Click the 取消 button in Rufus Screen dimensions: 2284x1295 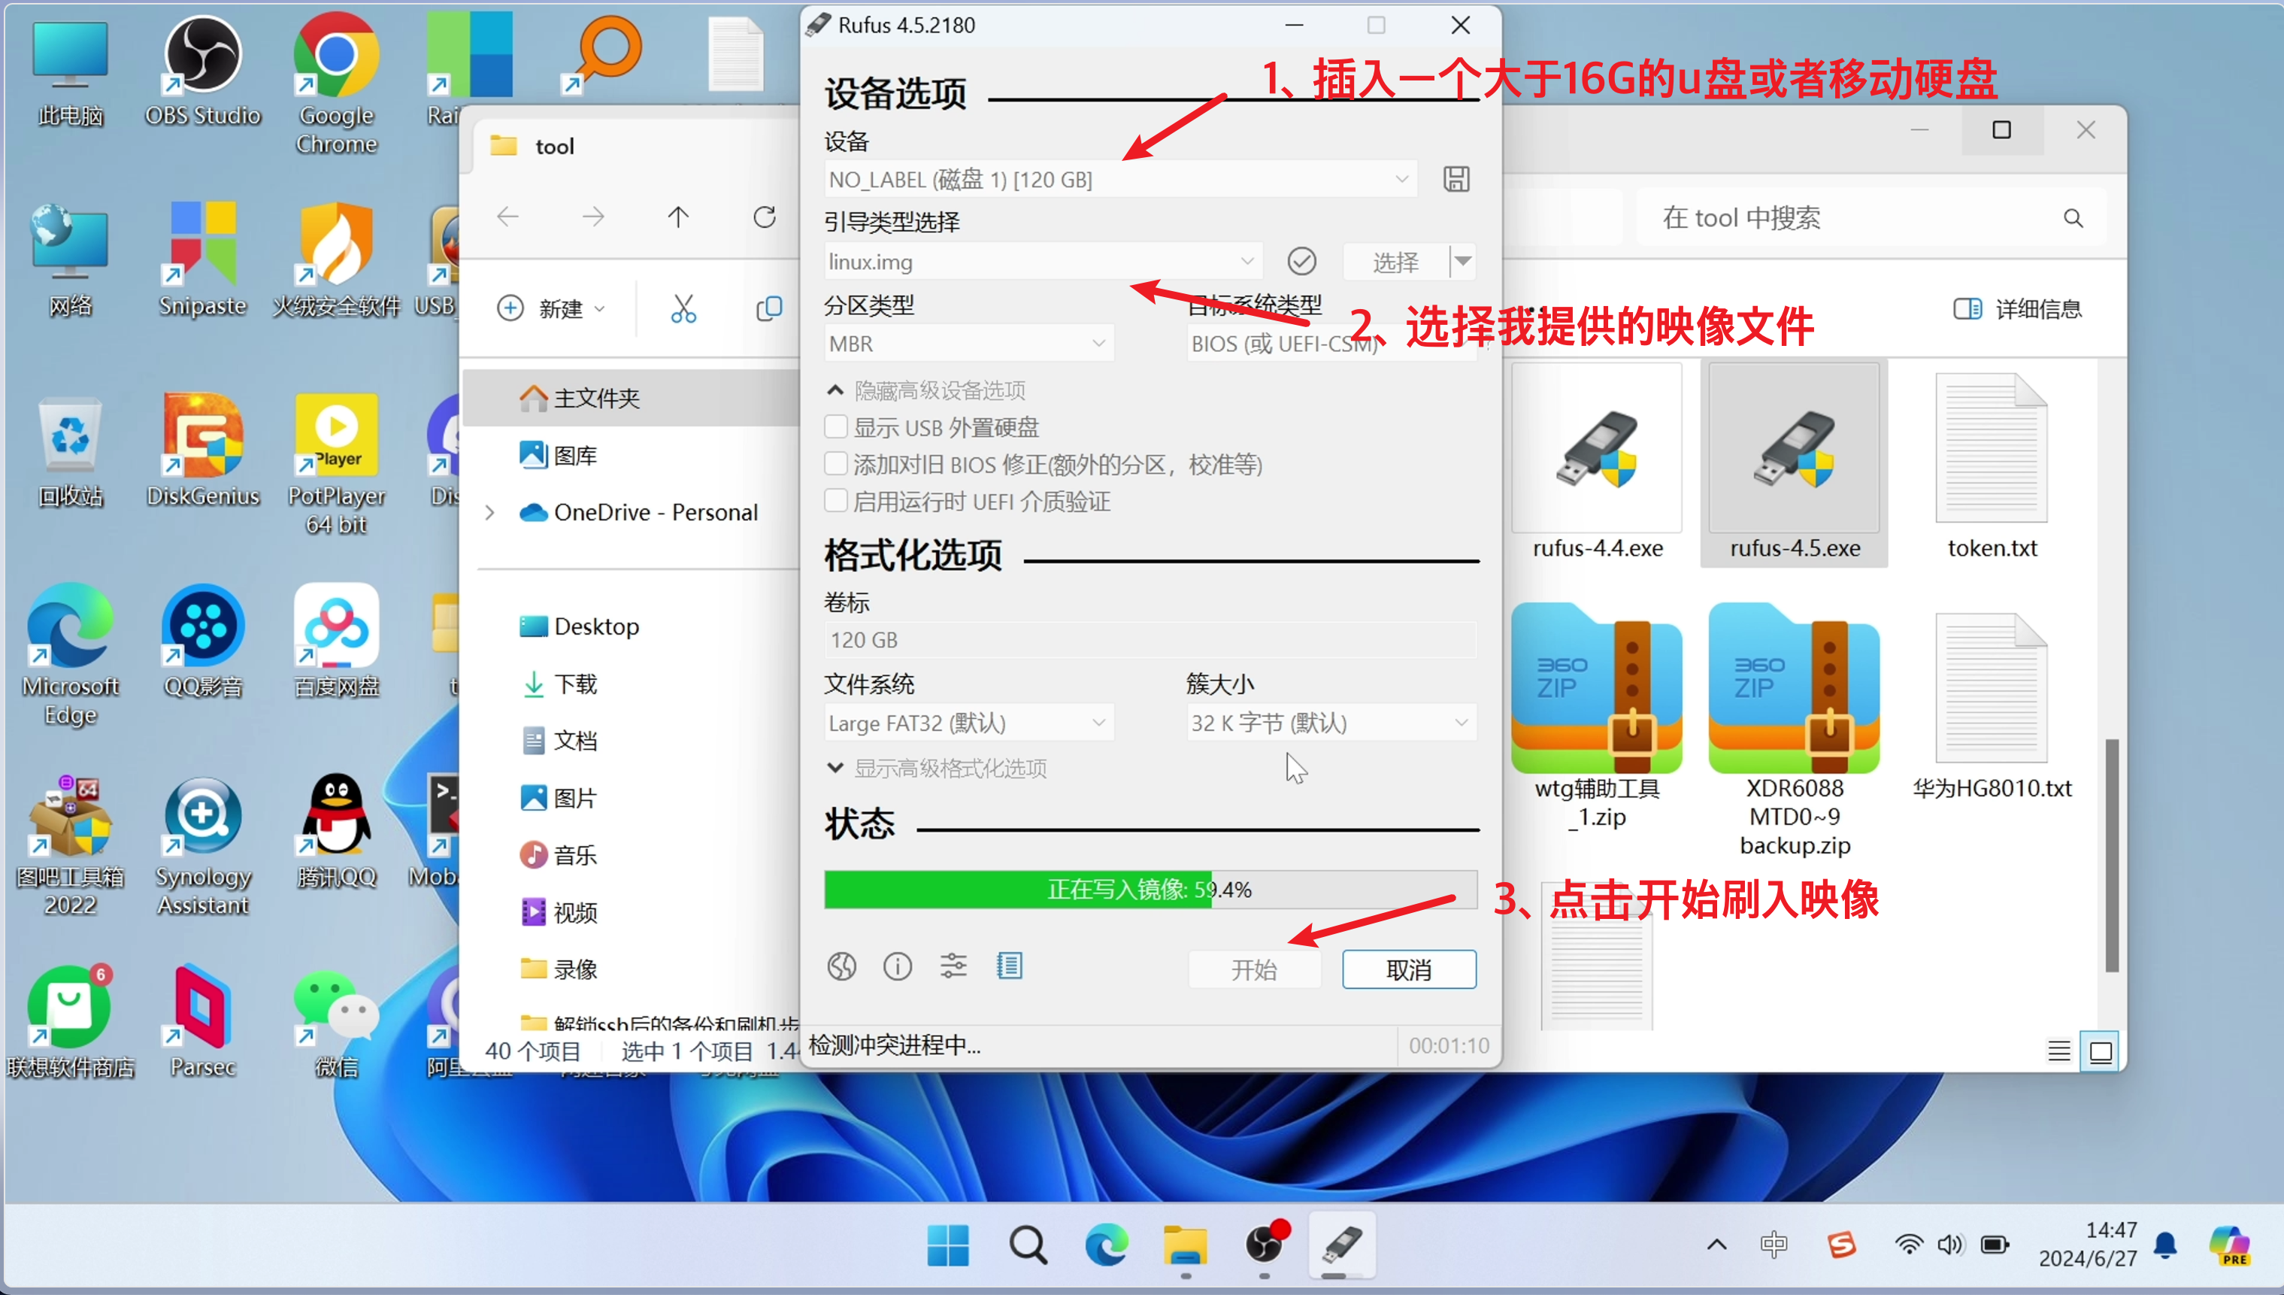[x=1409, y=969]
